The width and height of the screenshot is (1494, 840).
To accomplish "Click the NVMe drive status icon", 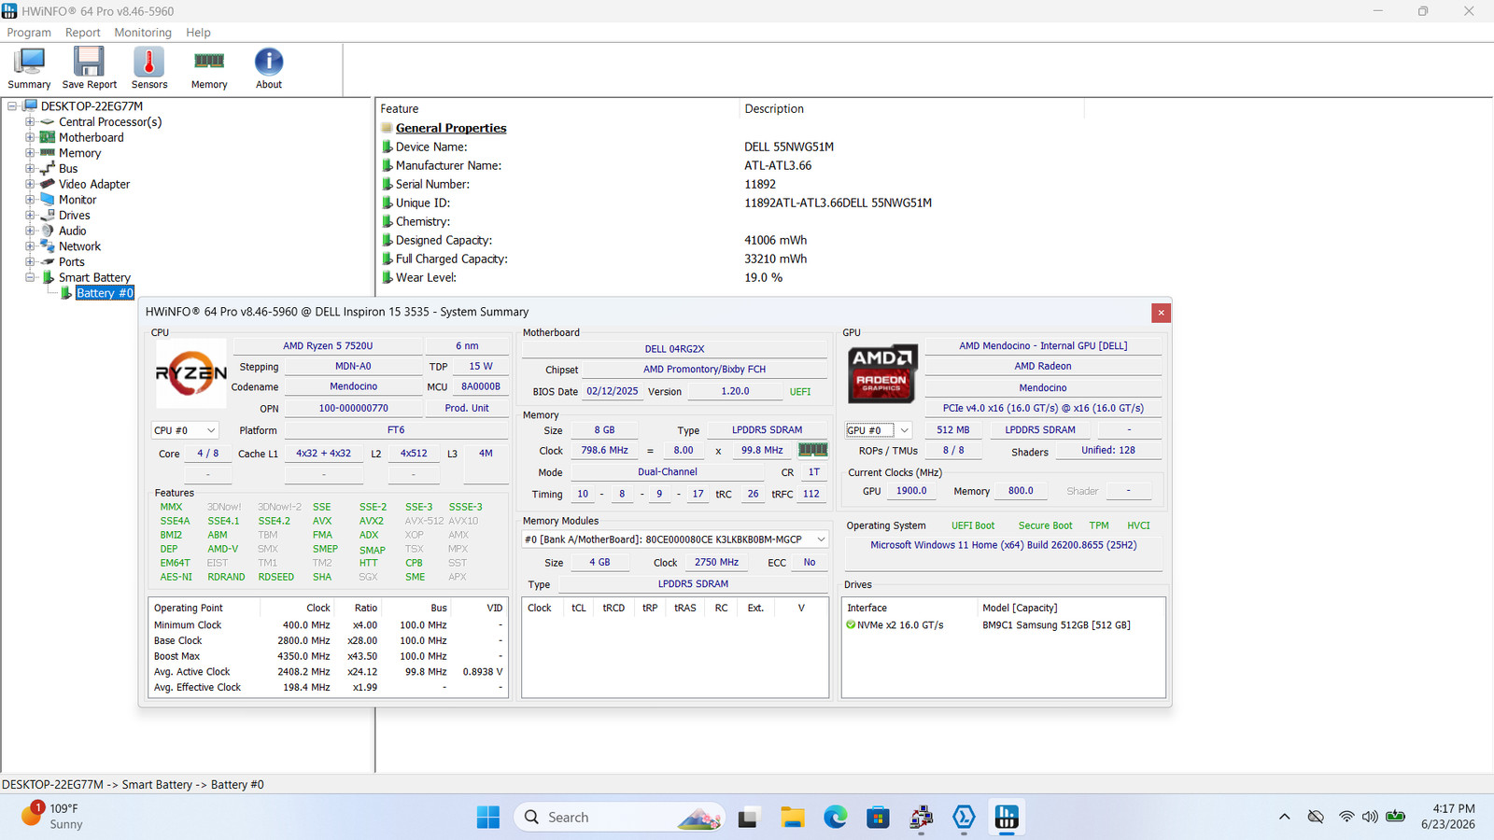I will [851, 625].
